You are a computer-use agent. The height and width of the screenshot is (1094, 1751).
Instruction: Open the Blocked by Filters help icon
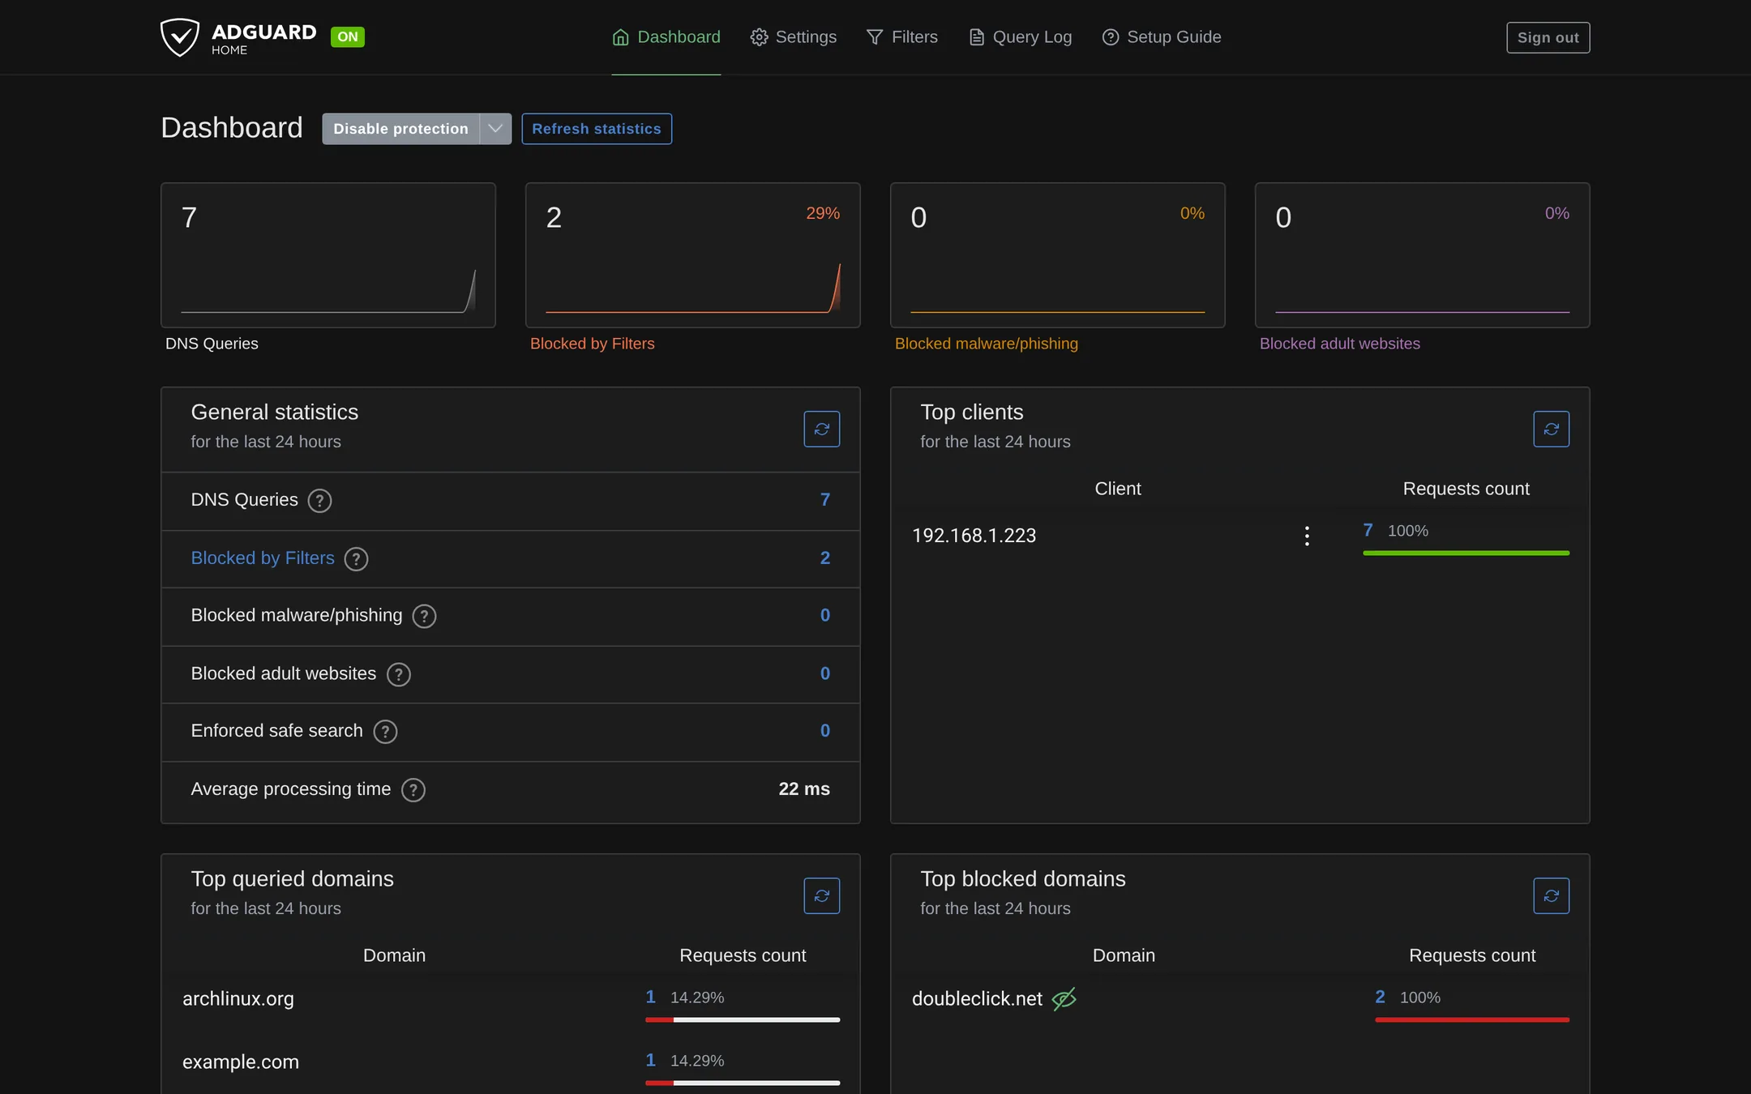click(x=356, y=559)
